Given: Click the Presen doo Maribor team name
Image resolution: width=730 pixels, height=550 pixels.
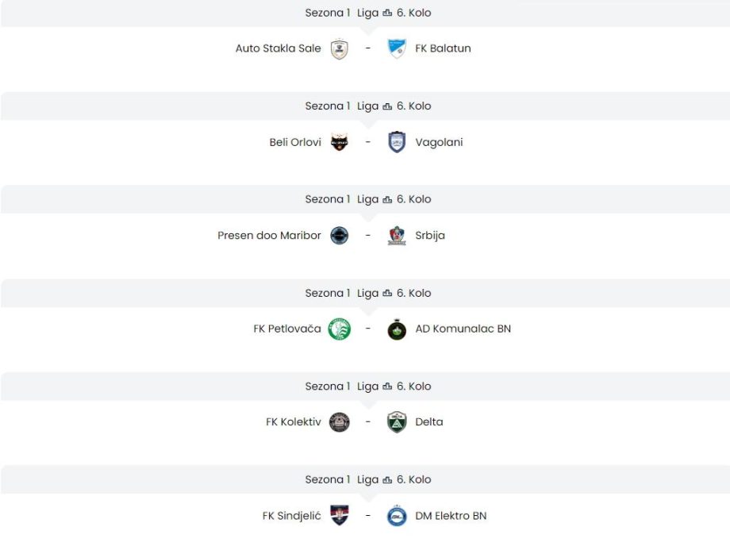Looking at the screenshot, I should pos(269,236).
